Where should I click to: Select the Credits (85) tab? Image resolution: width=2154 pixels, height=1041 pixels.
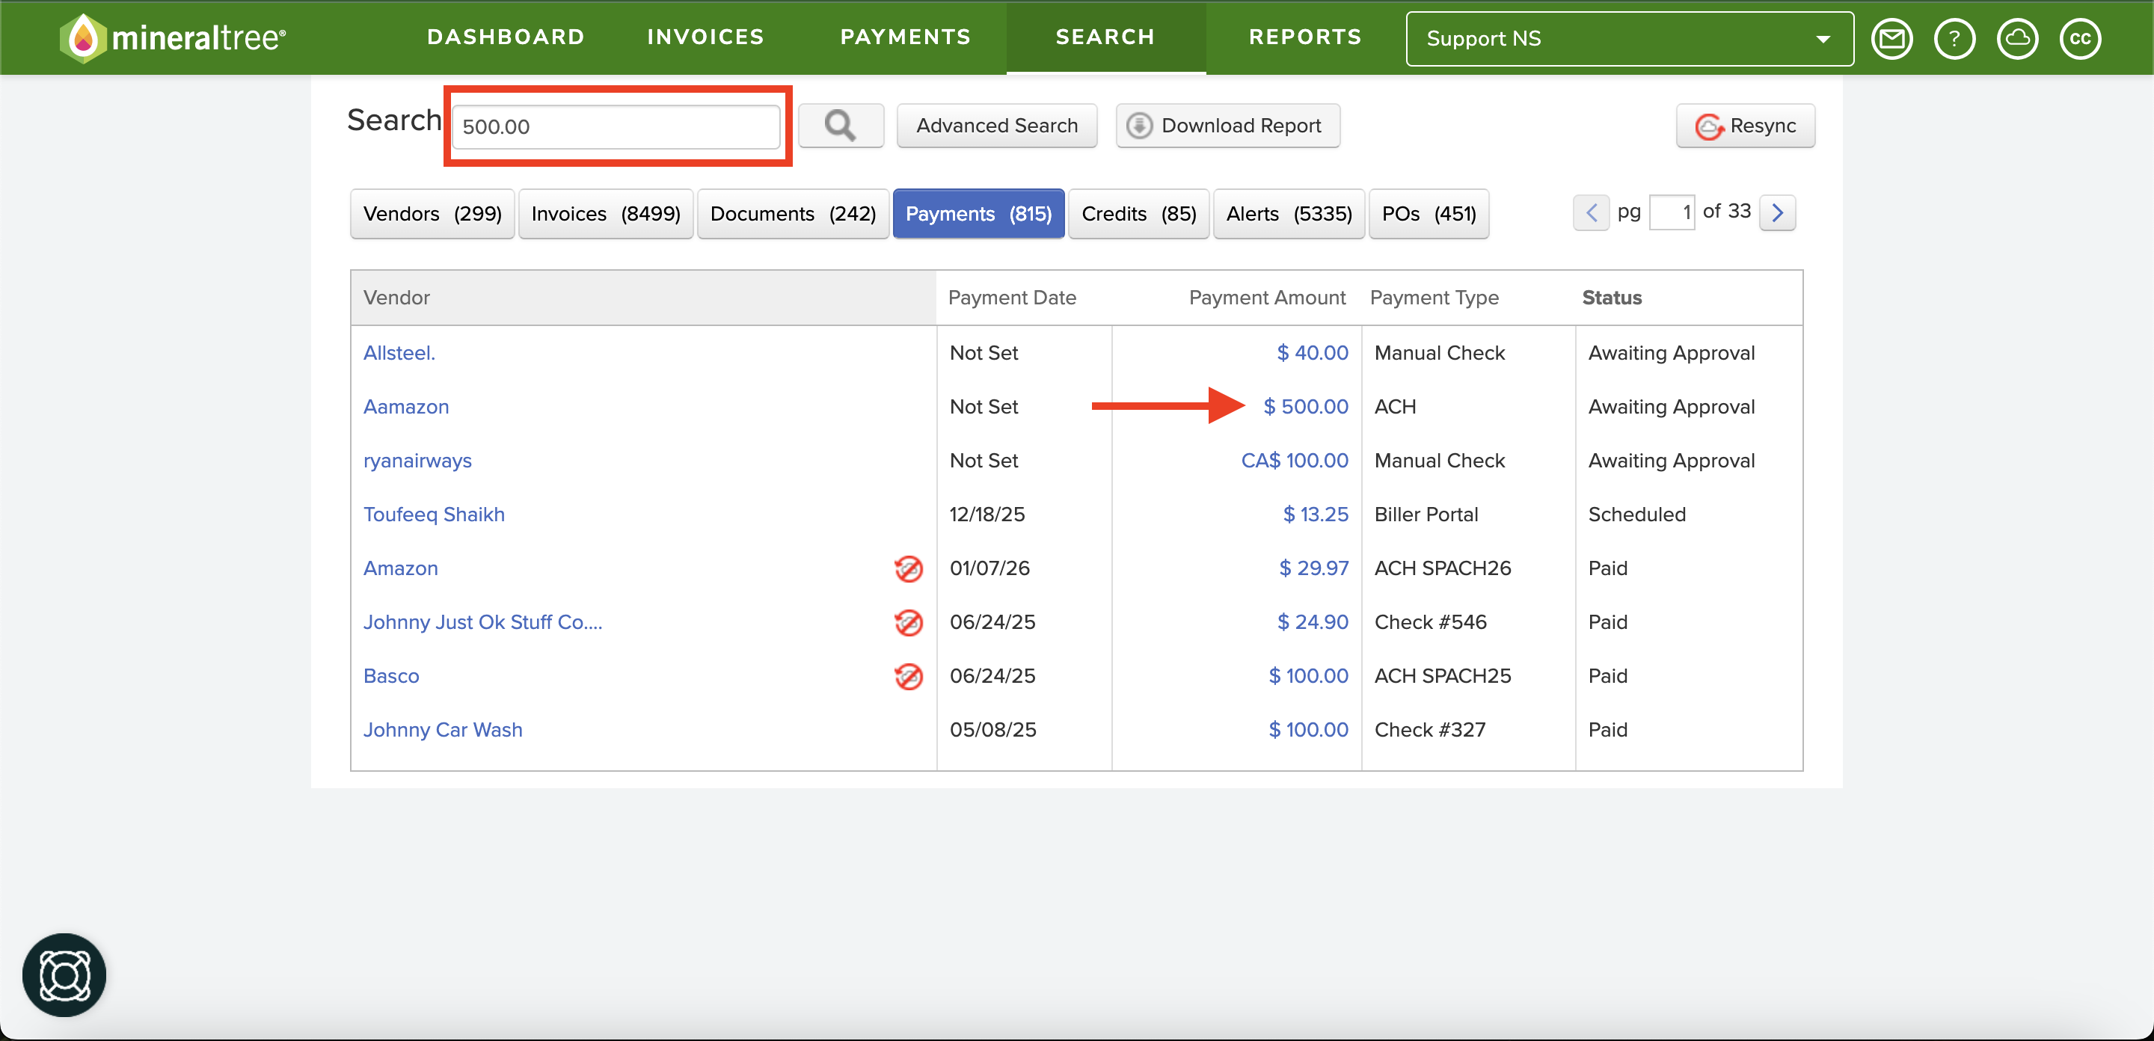click(x=1138, y=214)
